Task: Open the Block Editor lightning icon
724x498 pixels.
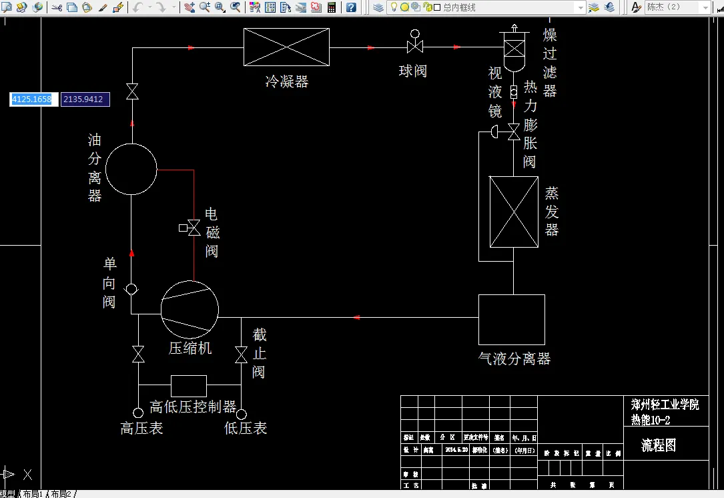Action: pyautogui.click(x=117, y=7)
